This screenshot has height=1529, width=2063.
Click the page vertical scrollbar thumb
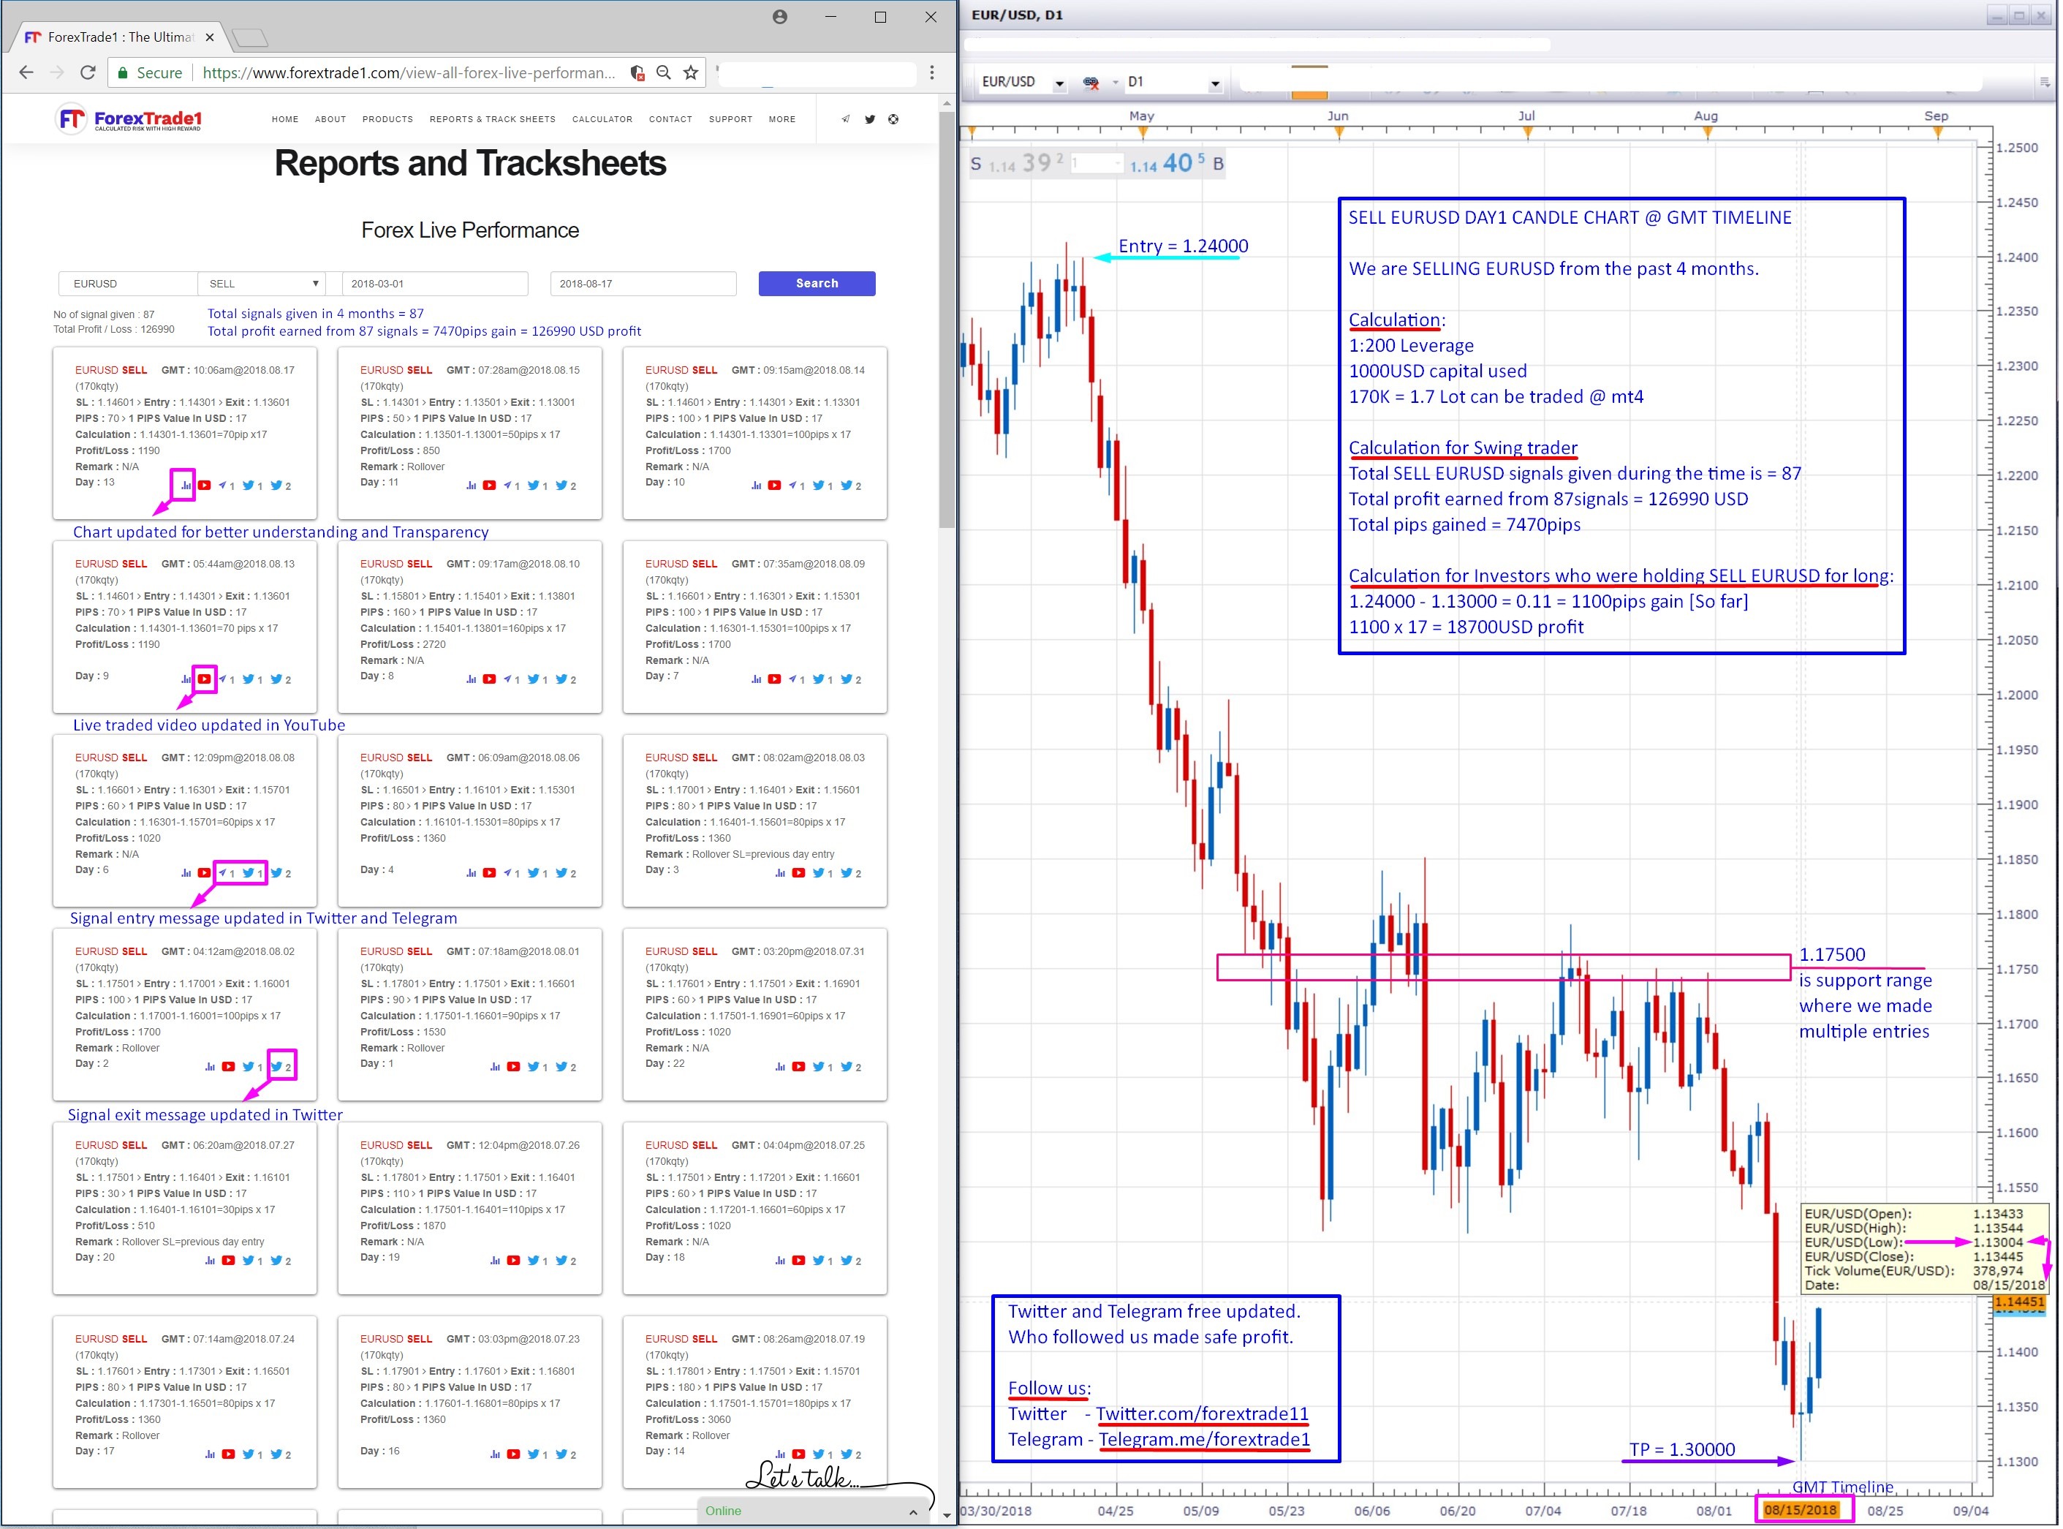tap(947, 320)
